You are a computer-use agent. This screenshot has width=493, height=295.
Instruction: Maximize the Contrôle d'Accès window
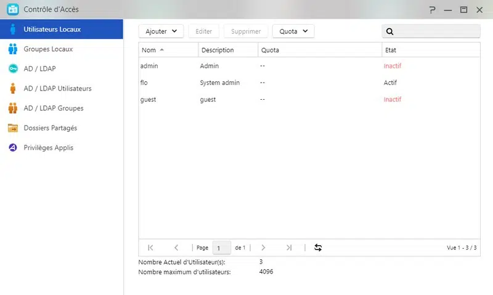coord(464,10)
